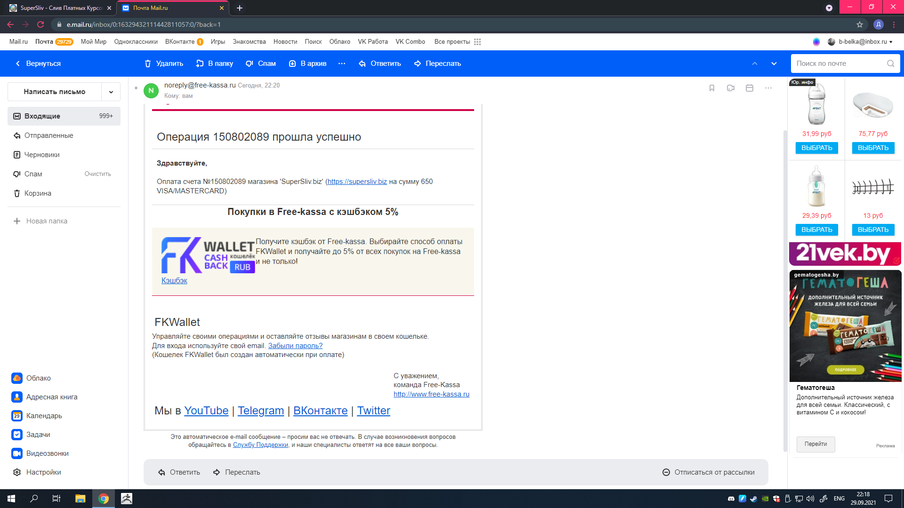Screen dimensions: 904x508
Task: Click the Delete (Удалить) trash icon
Action: (148, 63)
